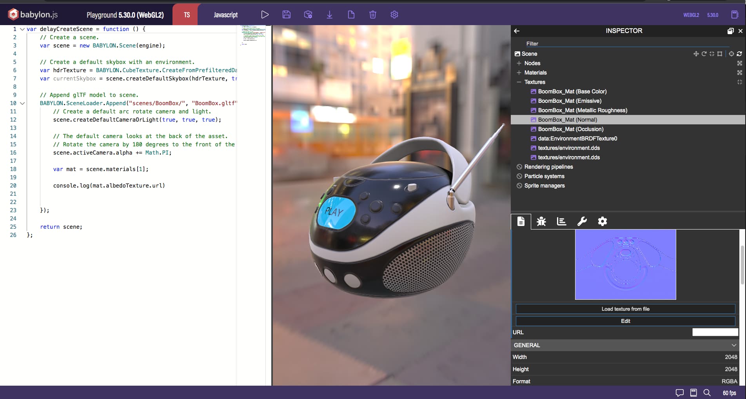
Task: Click the code minimap in the editor
Action: point(253,35)
